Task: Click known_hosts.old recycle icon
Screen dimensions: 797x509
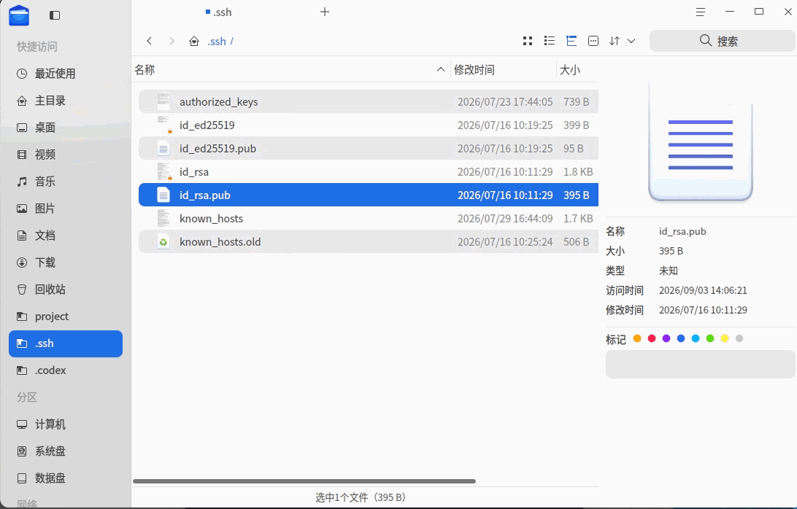Action: (163, 242)
